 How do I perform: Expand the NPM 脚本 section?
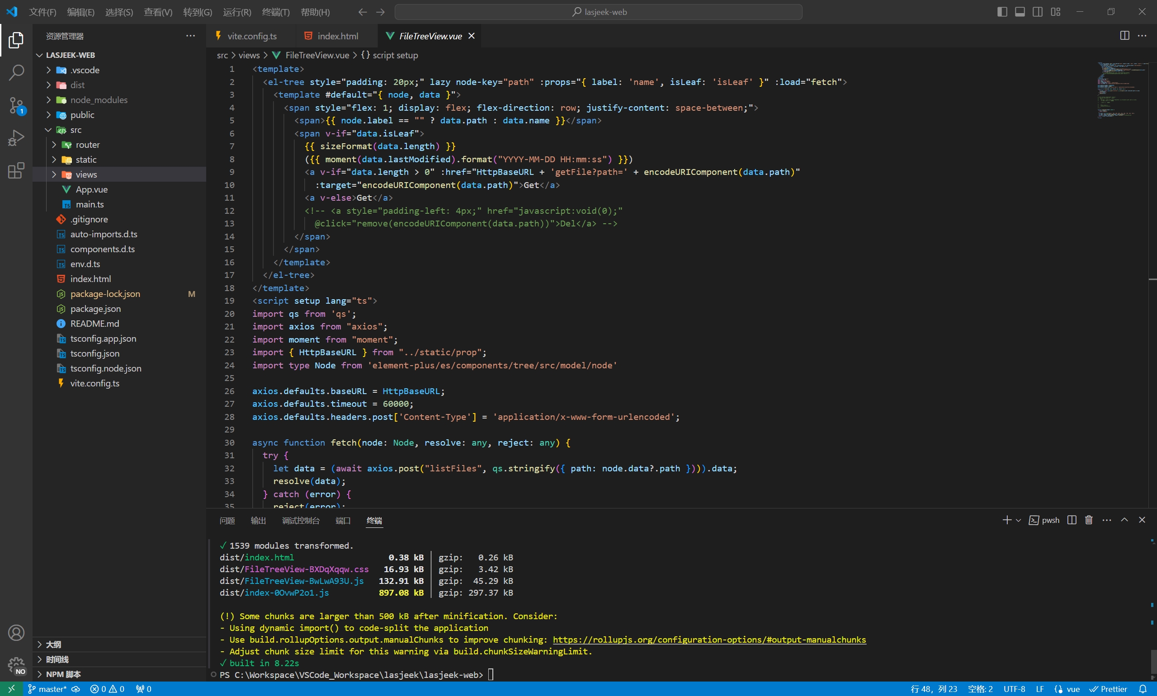(119, 674)
